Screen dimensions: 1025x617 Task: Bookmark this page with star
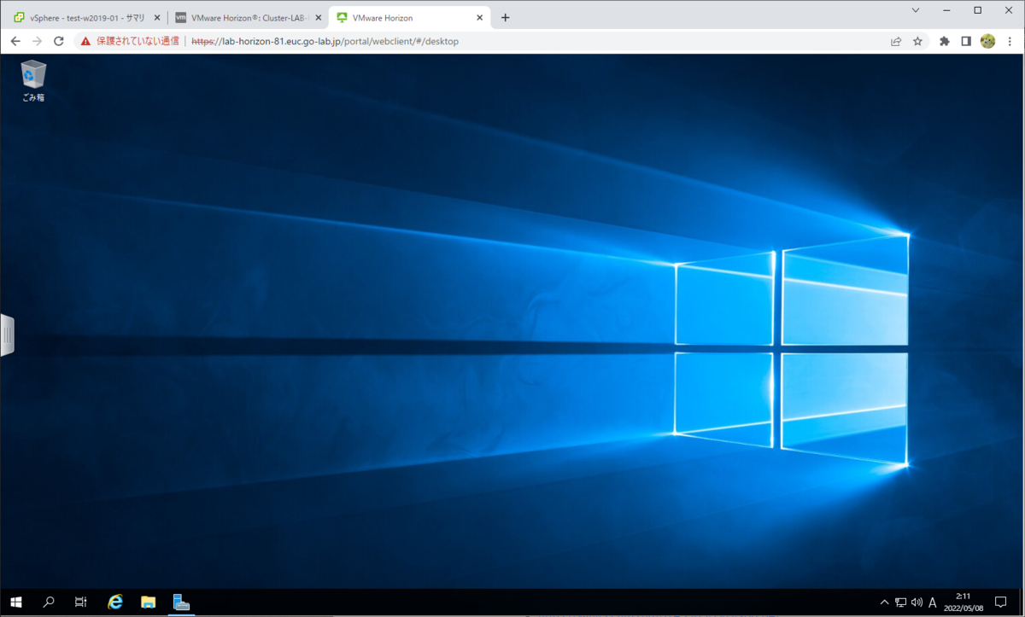point(917,41)
